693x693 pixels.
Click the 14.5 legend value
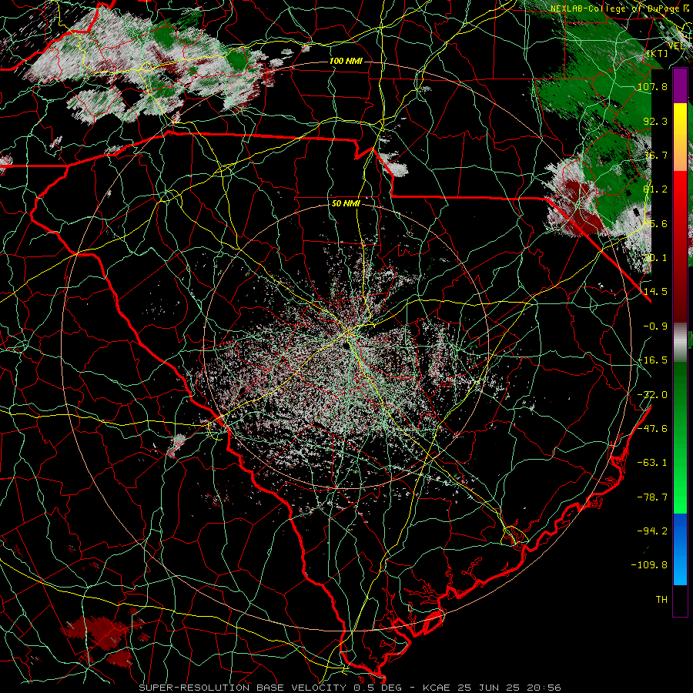click(x=655, y=291)
